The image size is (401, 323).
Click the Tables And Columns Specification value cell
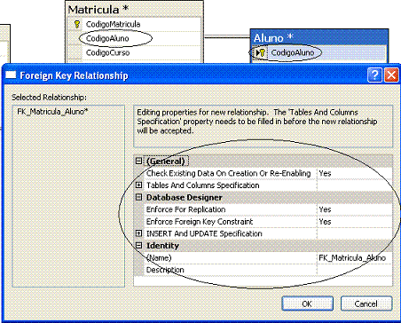tap(355, 185)
